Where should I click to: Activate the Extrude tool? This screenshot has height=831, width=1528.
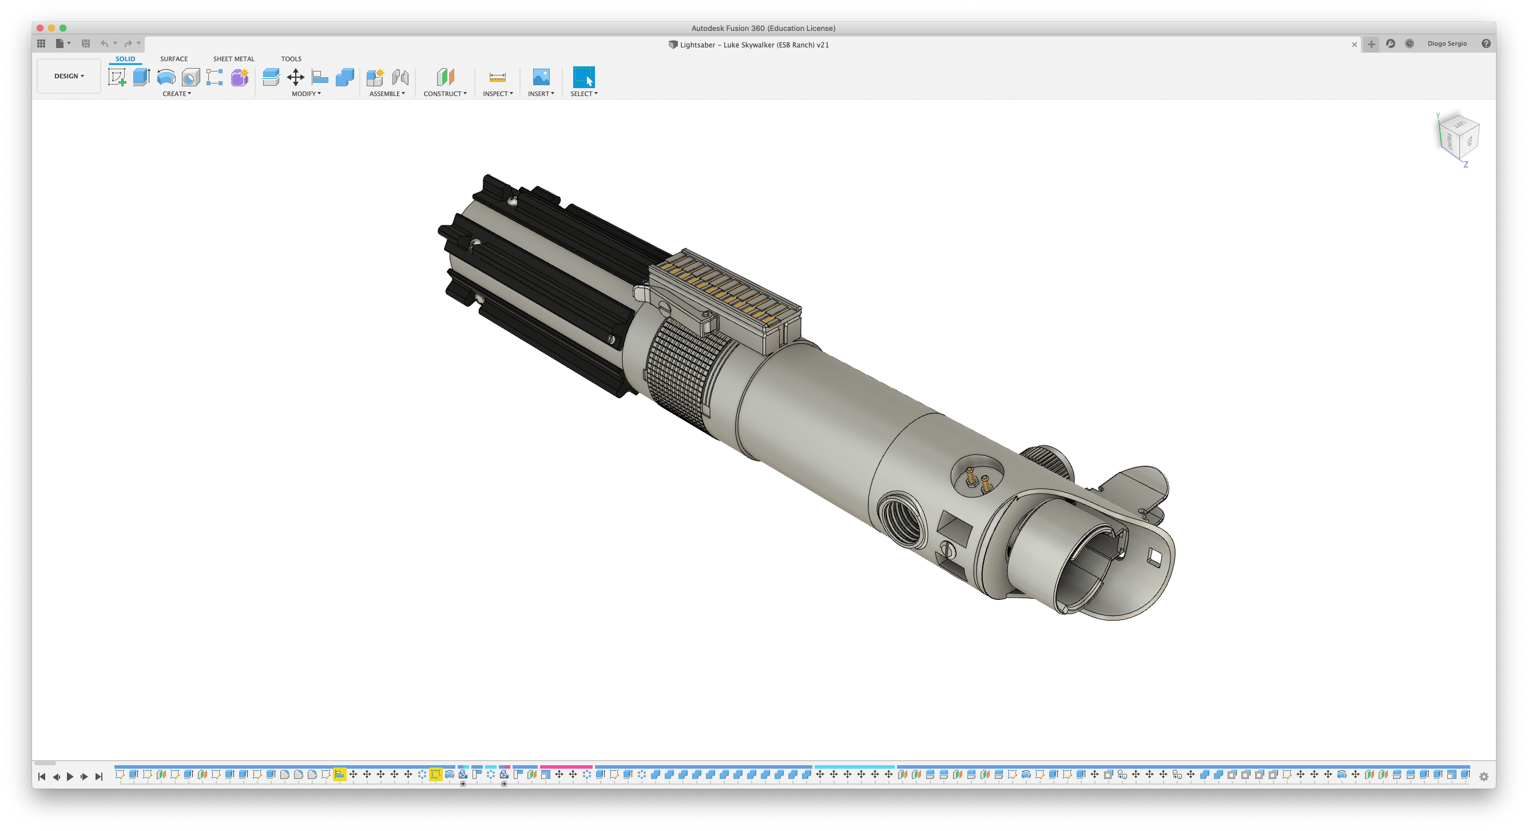[141, 77]
